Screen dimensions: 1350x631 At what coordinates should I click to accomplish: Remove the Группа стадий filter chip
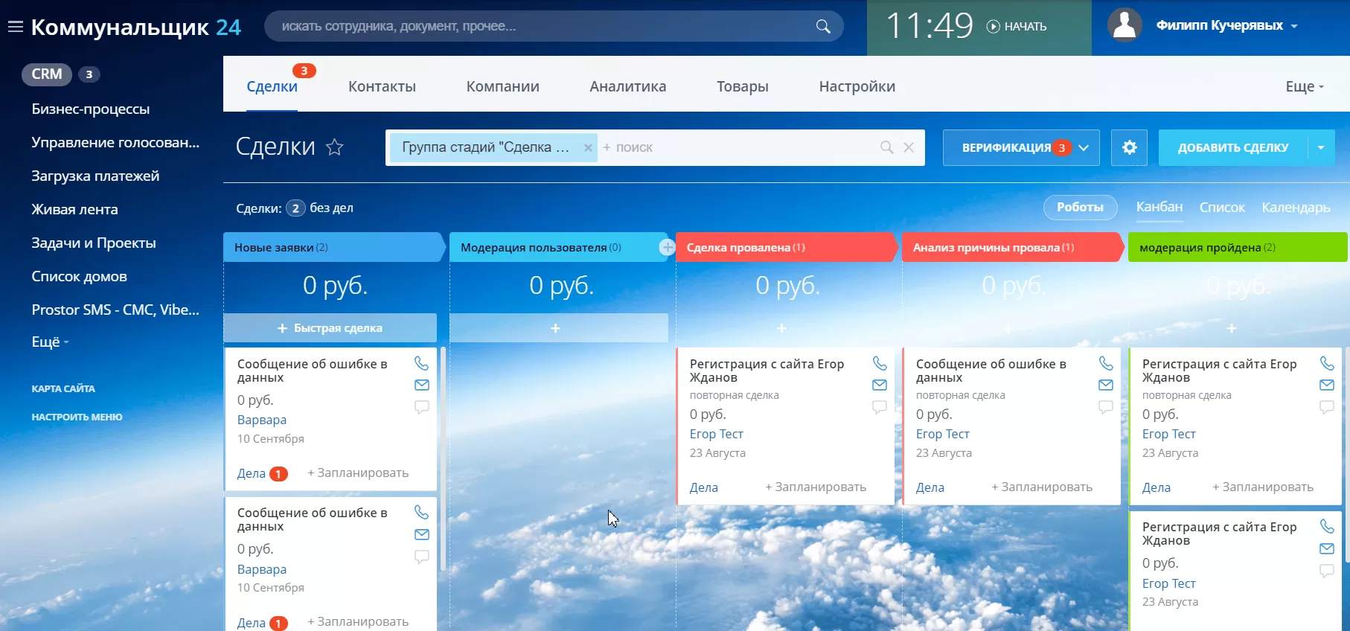(588, 147)
